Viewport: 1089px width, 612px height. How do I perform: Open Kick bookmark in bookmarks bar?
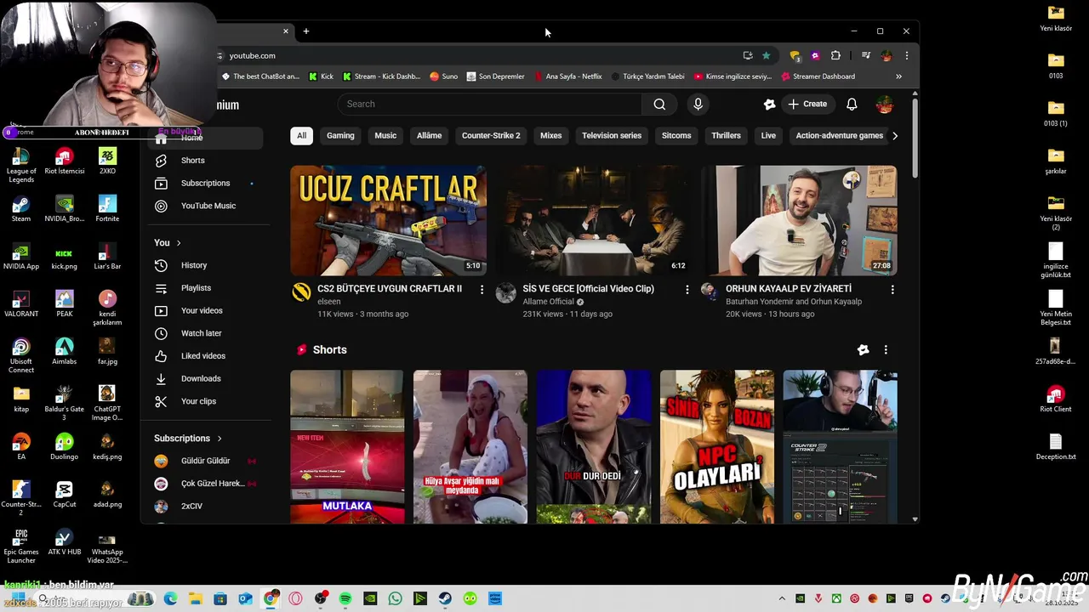pyautogui.click(x=321, y=76)
